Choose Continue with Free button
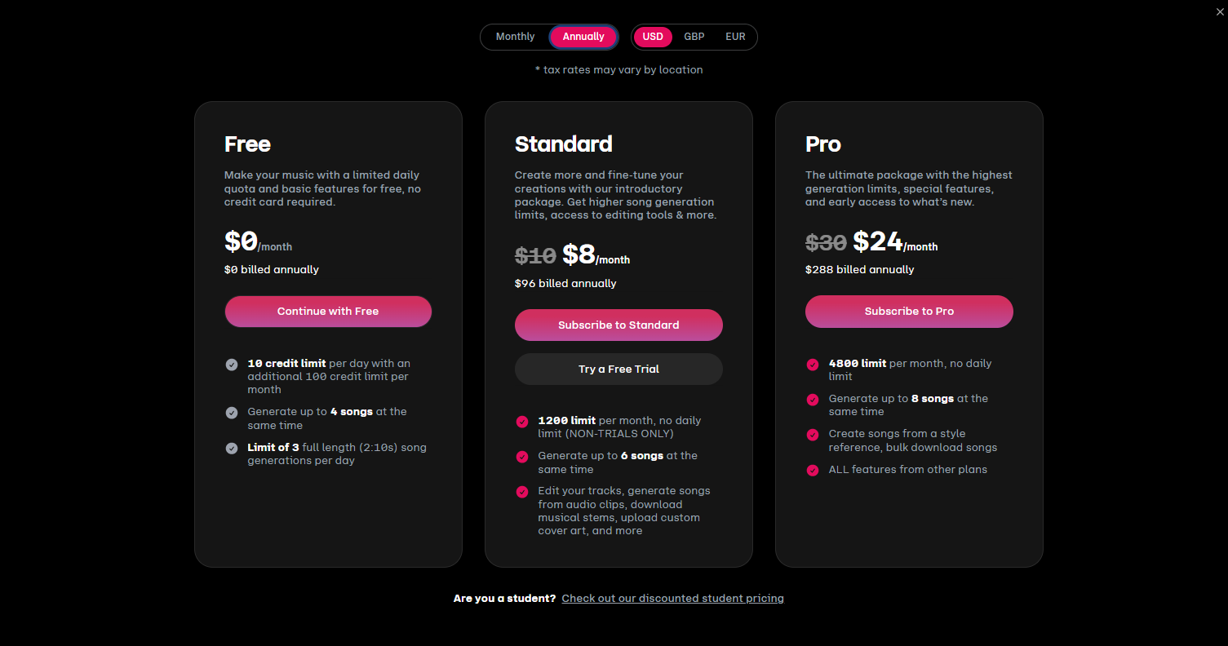Image resolution: width=1228 pixels, height=646 pixels. (x=328, y=312)
